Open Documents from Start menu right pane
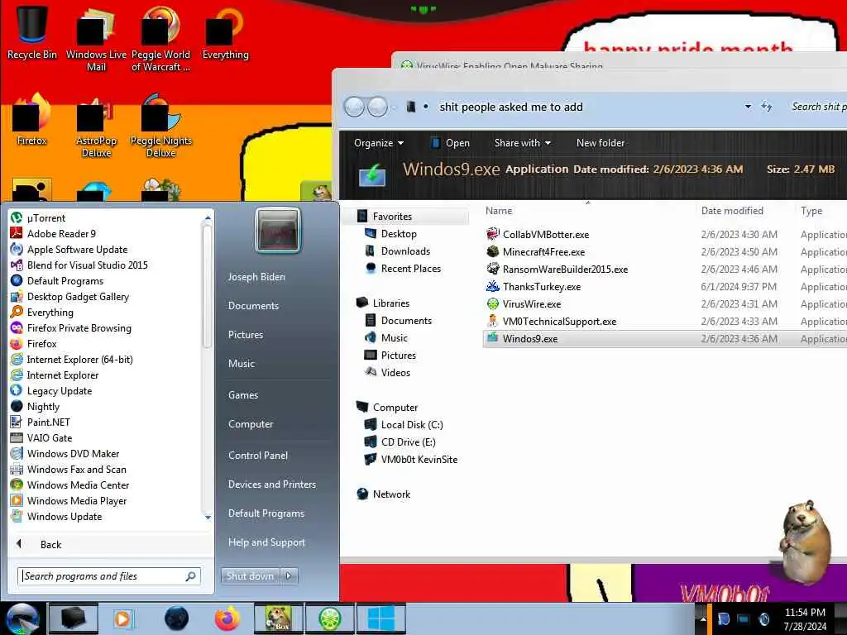 click(x=253, y=306)
